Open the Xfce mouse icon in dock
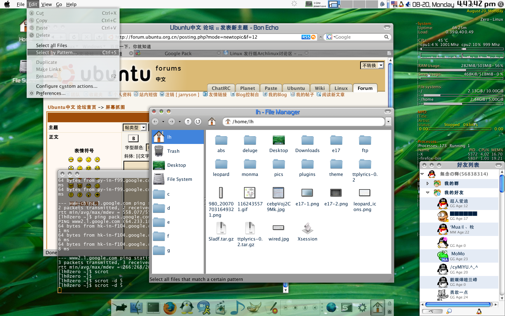Image resolution: width=505 pixels, height=316 pixels. point(120,308)
